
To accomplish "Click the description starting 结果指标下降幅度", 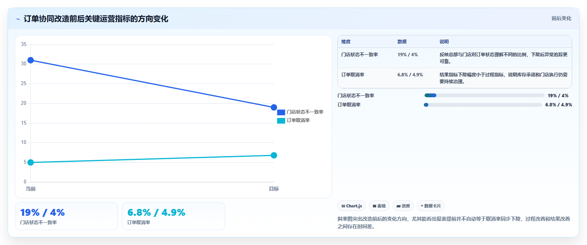I will pos(503,78).
